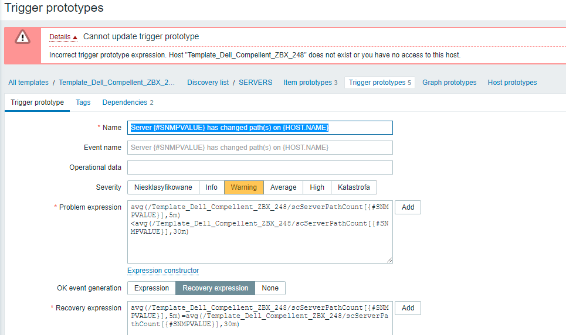Set severity to Katastrofa
The width and height of the screenshot is (566, 335).
(x=354, y=187)
